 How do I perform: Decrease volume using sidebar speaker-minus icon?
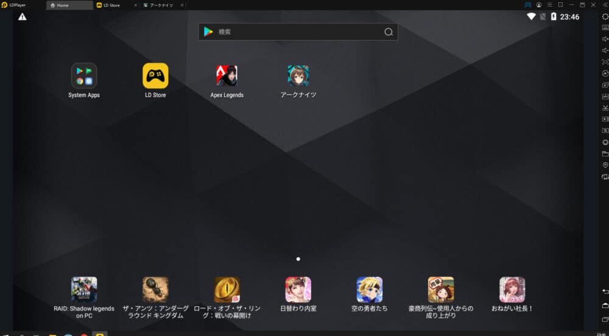605,51
